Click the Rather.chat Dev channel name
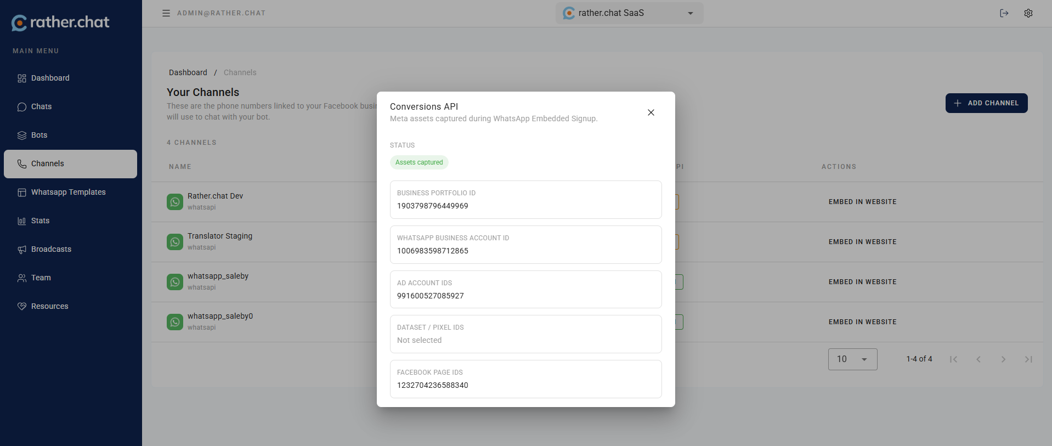Image resolution: width=1052 pixels, height=446 pixels. tap(215, 196)
